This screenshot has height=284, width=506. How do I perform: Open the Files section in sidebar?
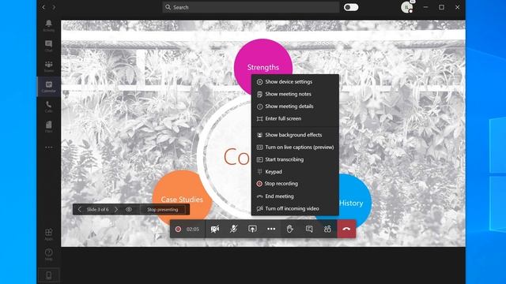point(49,127)
